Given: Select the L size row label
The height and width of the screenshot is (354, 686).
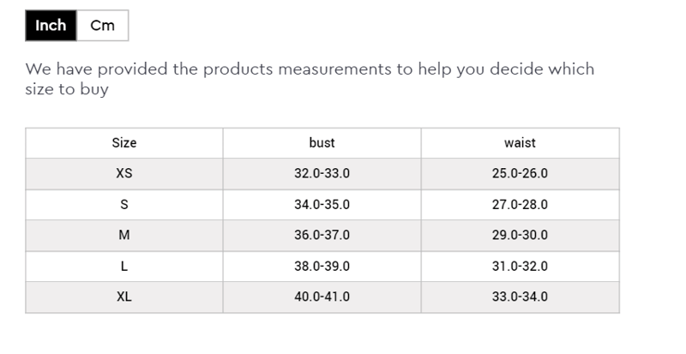Looking at the screenshot, I should tap(124, 267).
